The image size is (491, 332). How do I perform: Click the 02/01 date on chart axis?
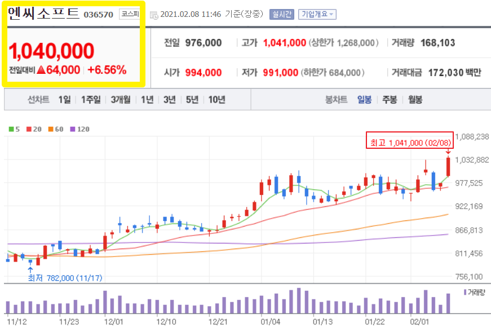point(419,322)
